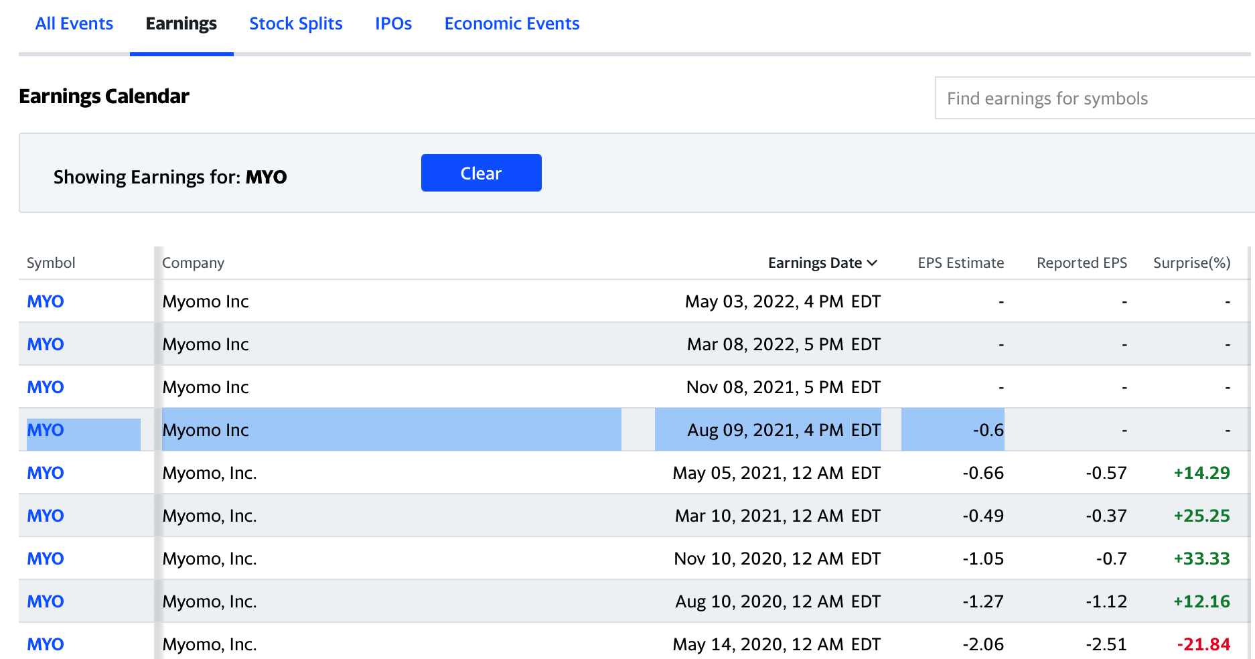Click the Showing Earnings for: MYO label
1255x659 pixels.
(170, 177)
